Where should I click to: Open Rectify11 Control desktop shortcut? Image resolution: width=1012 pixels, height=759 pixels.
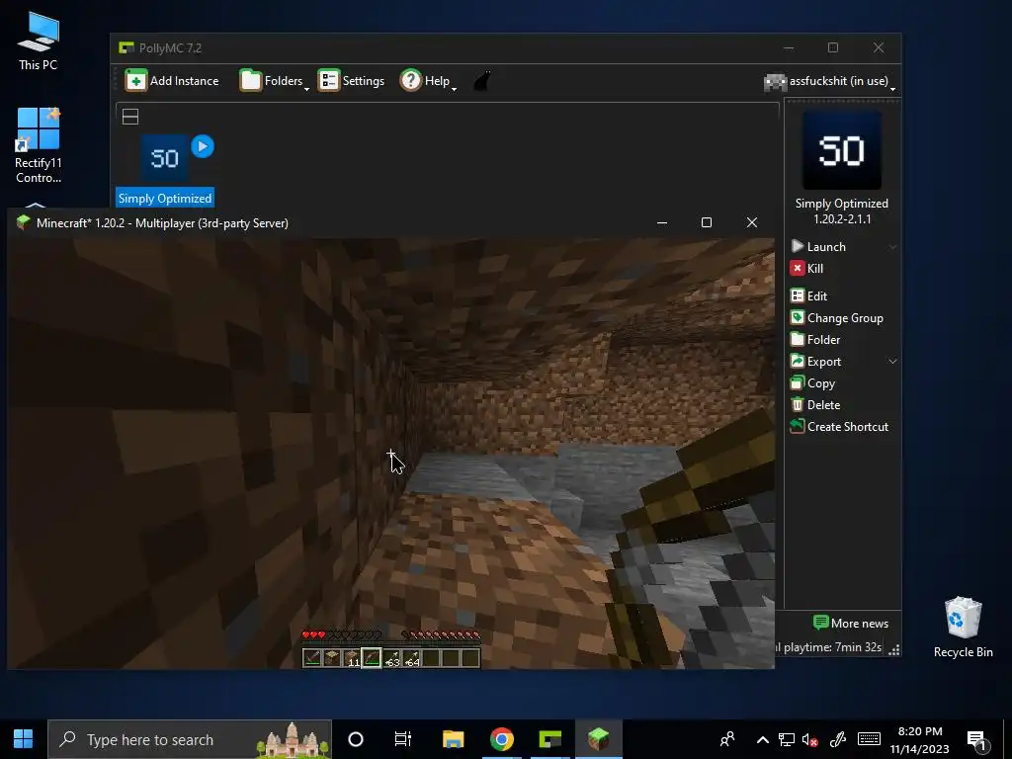pyautogui.click(x=39, y=145)
